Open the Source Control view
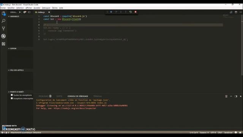This screenshot has height=137, width=243. point(3,28)
